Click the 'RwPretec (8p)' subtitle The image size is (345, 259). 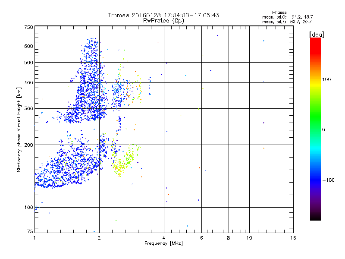click(x=163, y=21)
